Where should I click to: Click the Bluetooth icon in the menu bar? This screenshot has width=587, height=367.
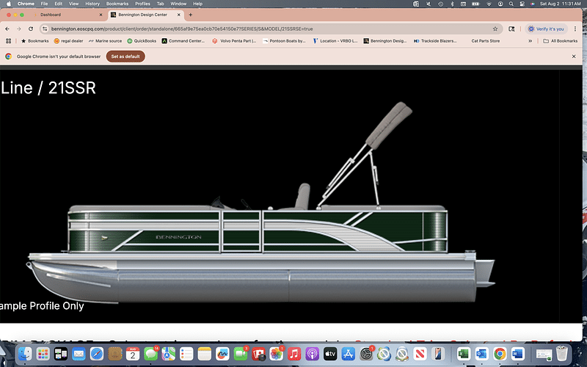click(452, 4)
